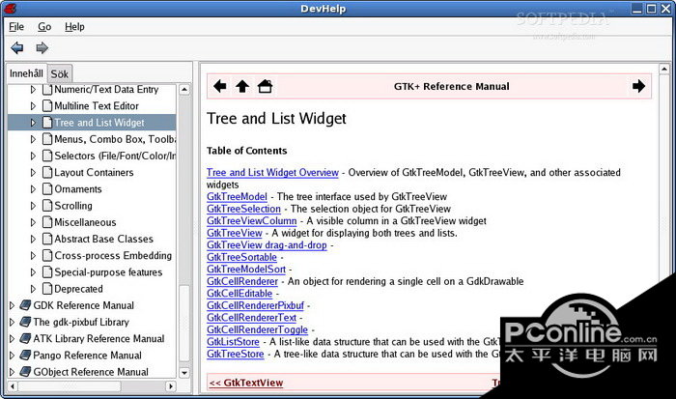Viewport: 676px width, 399px height.
Task: Click page icon beside Scrolling
Action: pyautogui.click(x=47, y=206)
